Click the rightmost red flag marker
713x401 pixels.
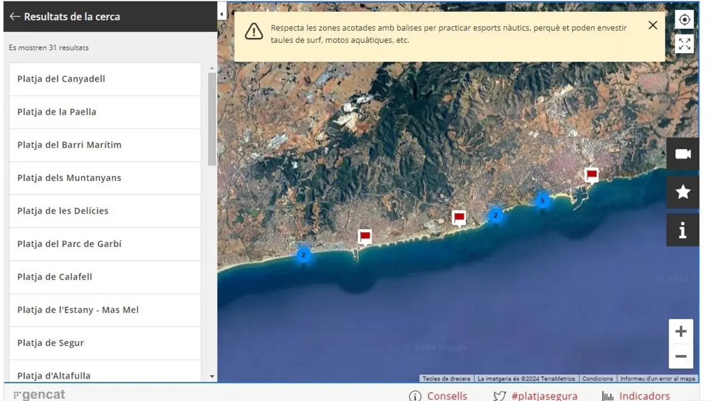point(592,175)
